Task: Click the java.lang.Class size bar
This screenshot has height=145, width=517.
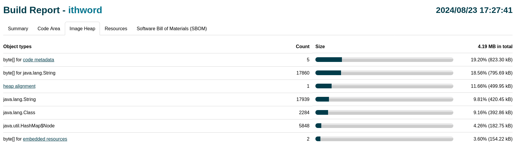Action: (384, 112)
